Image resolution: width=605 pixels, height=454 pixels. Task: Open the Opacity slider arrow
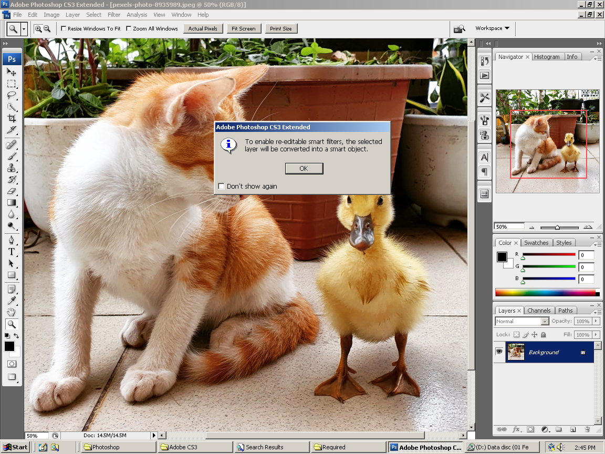596,321
